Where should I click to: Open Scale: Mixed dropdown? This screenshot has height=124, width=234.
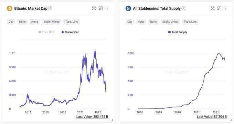[x=52, y=22]
